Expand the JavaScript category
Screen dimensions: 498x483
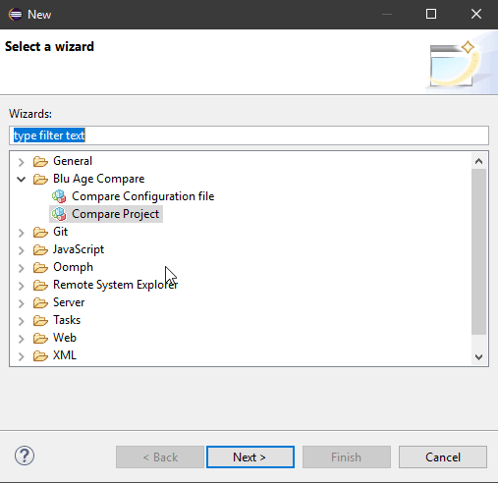(22, 250)
